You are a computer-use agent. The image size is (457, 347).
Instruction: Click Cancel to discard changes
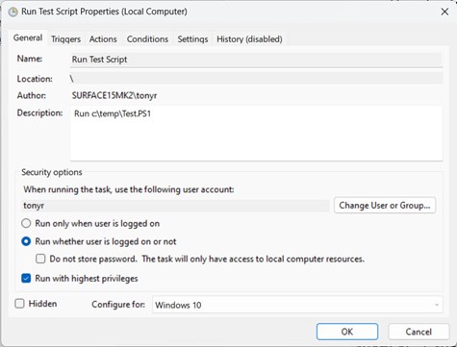[x=419, y=332]
